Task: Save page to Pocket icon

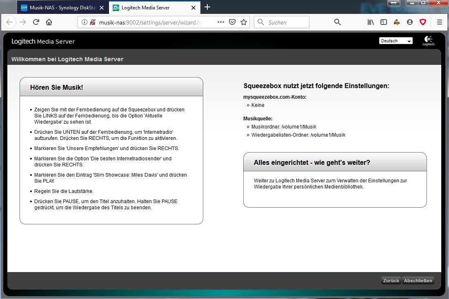Action: coord(232,22)
